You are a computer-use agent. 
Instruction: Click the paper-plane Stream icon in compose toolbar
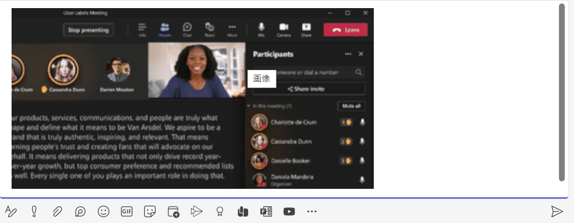coord(196,211)
